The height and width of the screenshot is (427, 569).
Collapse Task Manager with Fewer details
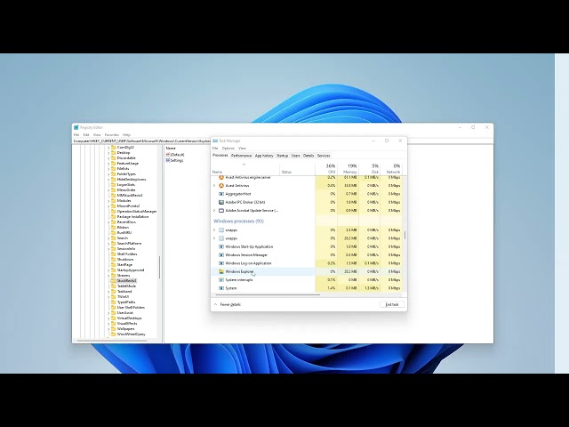[228, 304]
